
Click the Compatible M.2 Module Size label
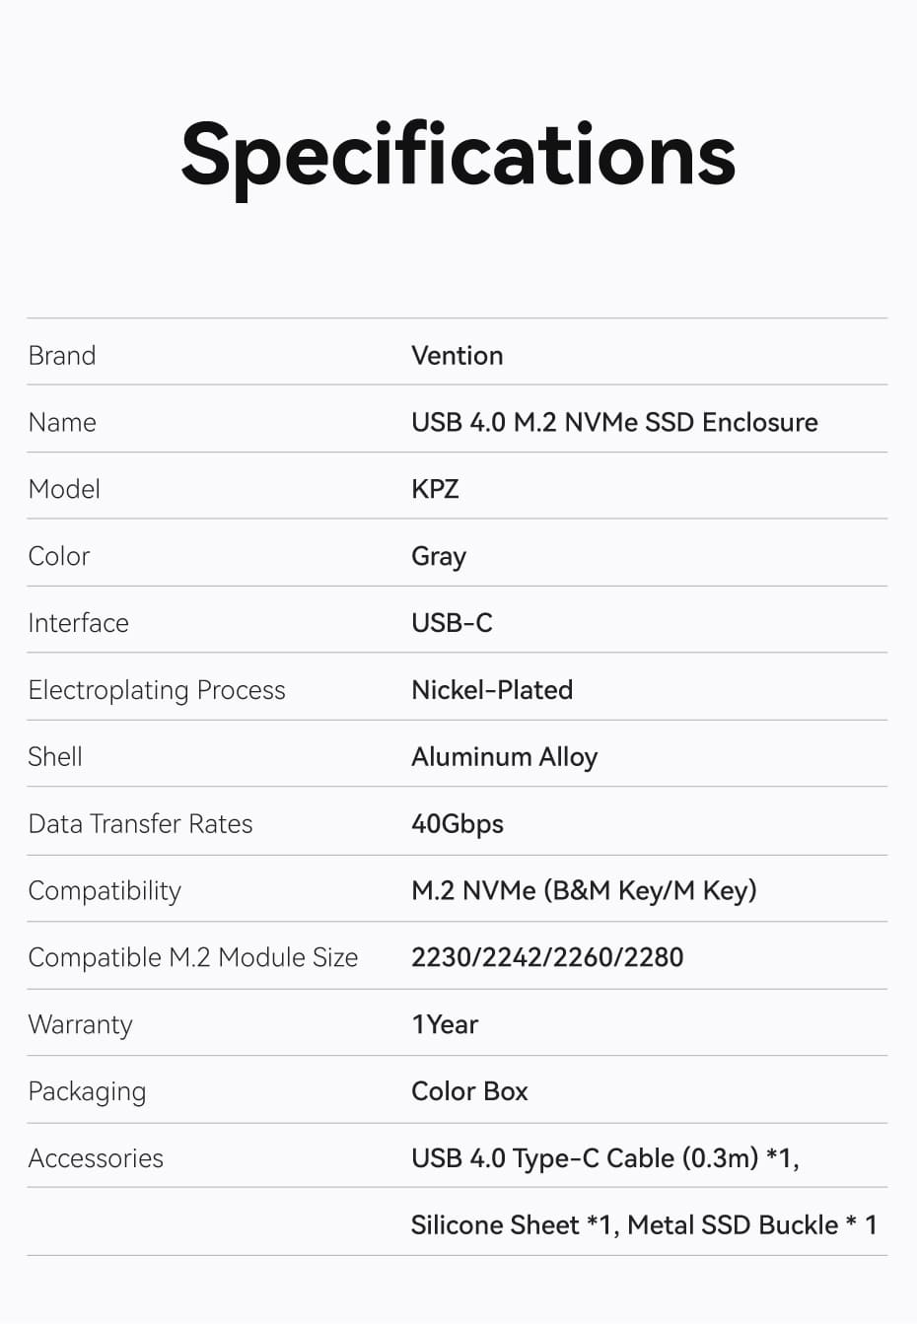tap(193, 957)
